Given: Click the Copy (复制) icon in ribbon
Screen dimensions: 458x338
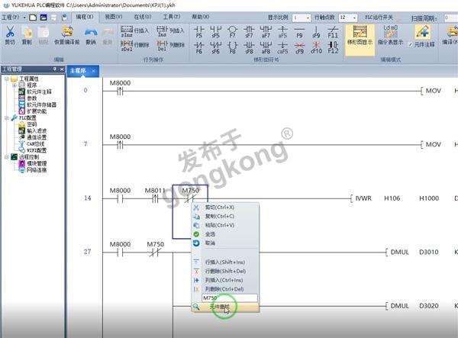Looking at the screenshot, I should tap(27, 33).
